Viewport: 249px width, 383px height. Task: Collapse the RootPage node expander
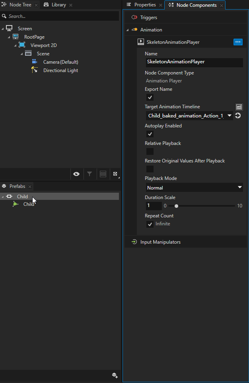[x=9, y=37]
